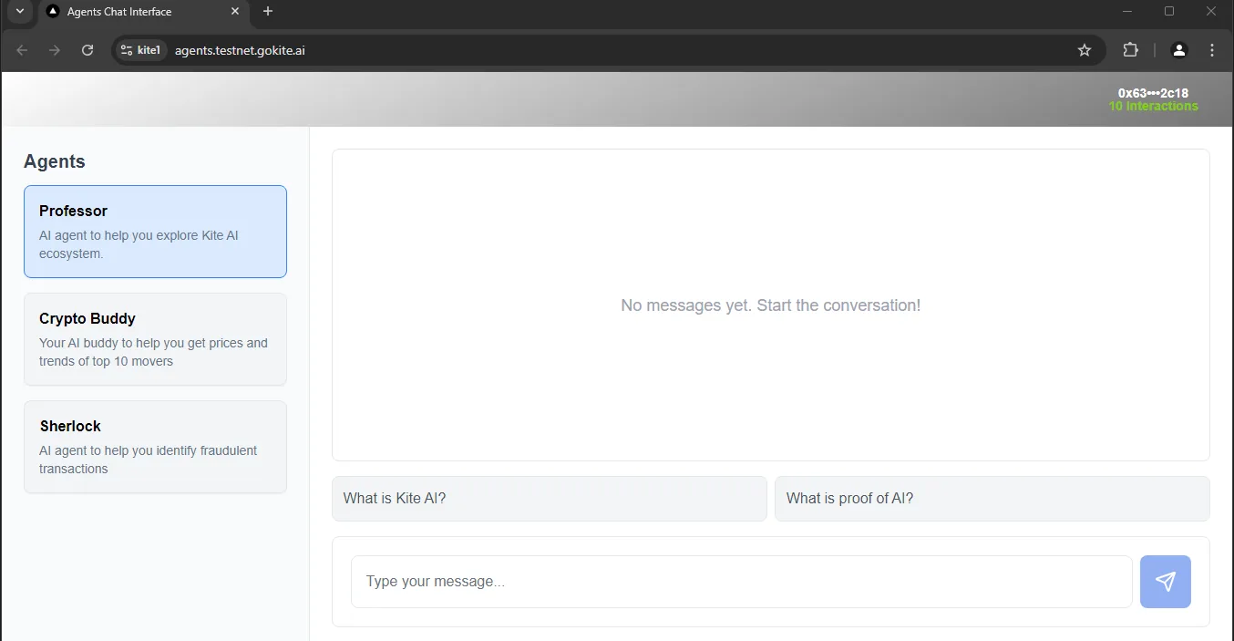Click the browser profile avatar icon
The width and height of the screenshot is (1234, 641).
(x=1179, y=50)
